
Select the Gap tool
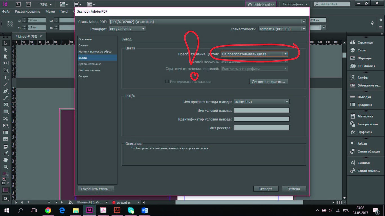pos(5,63)
